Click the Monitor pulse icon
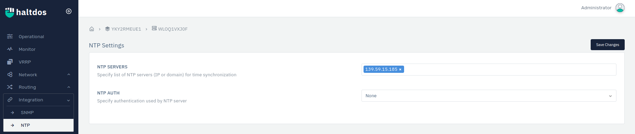Viewport: 635px width, 134px height. 10,49
